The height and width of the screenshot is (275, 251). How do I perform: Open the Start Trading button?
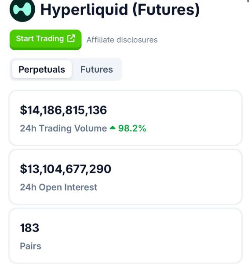pyautogui.click(x=46, y=40)
